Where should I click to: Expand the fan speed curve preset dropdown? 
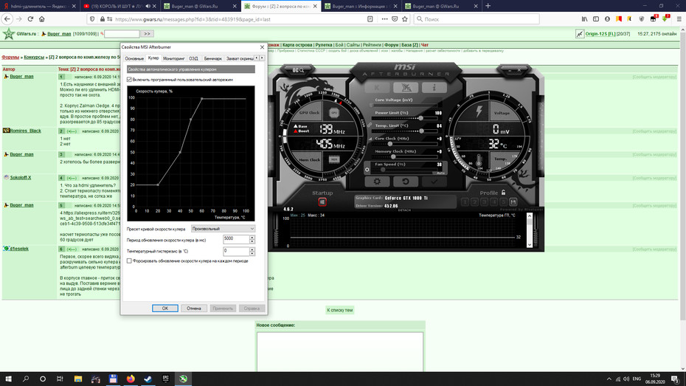pos(223,229)
